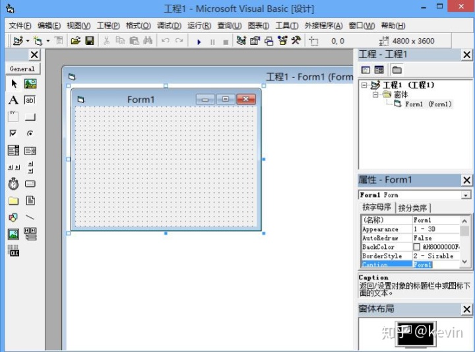
Task: Collapse the 窗体 folder tree node
Action: [375, 95]
